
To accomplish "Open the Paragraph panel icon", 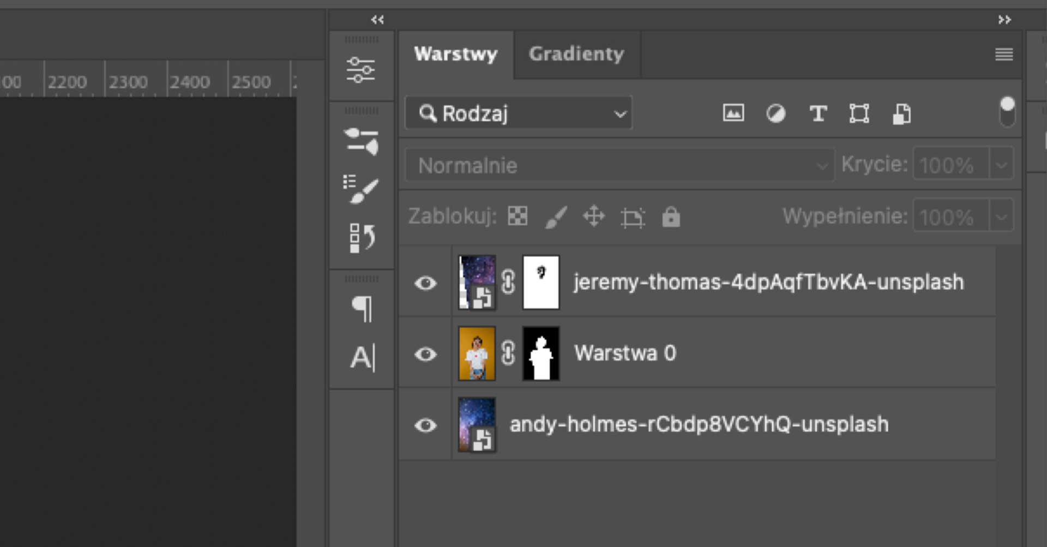I will pos(363,309).
